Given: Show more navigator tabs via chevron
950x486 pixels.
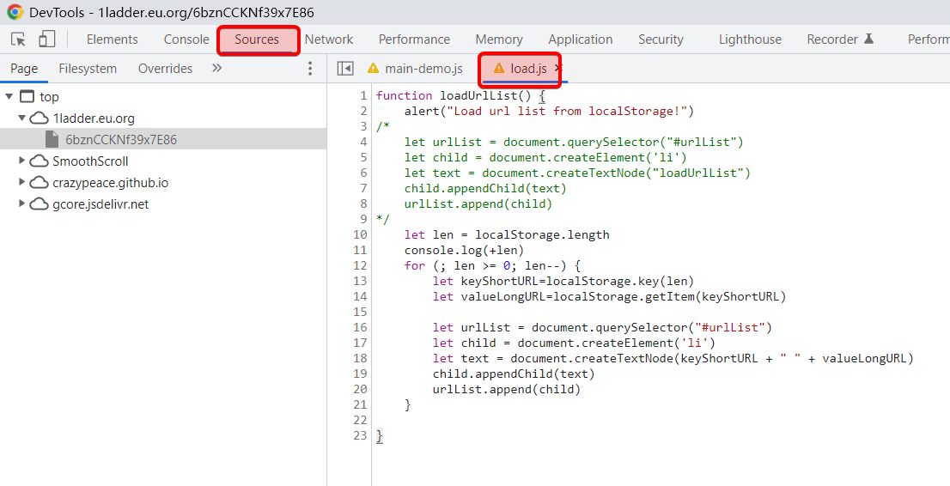Looking at the screenshot, I should [x=216, y=69].
